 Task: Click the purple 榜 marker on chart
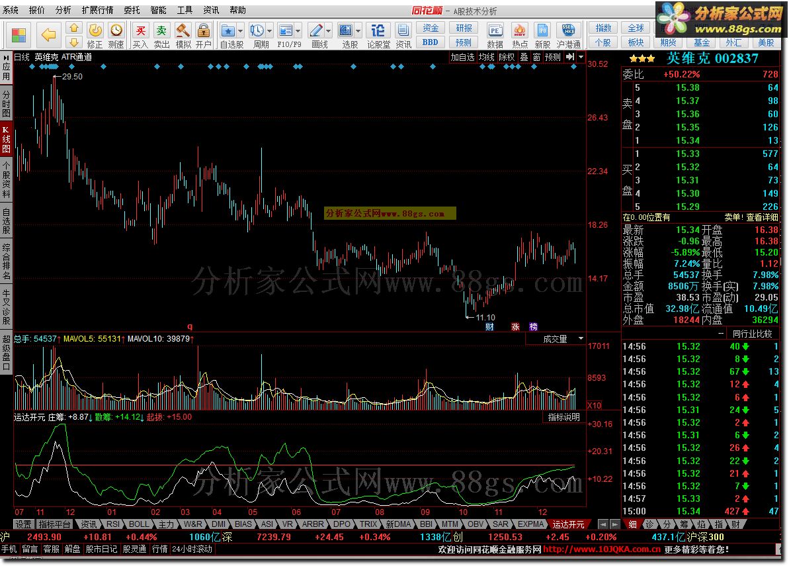(x=533, y=327)
